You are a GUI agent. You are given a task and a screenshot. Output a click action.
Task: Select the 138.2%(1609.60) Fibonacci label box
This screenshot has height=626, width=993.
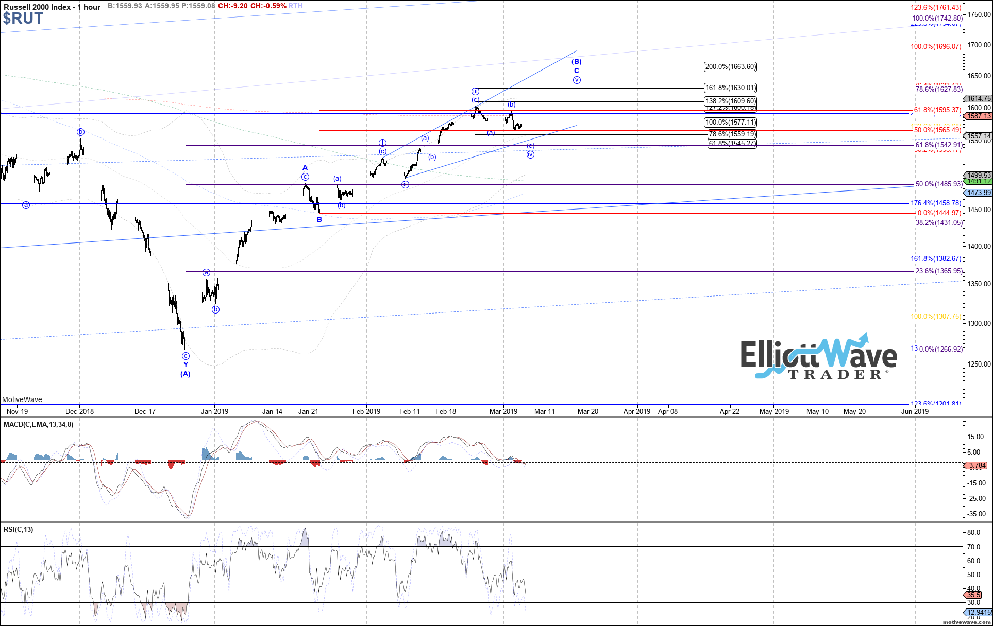click(x=731, y=101)
